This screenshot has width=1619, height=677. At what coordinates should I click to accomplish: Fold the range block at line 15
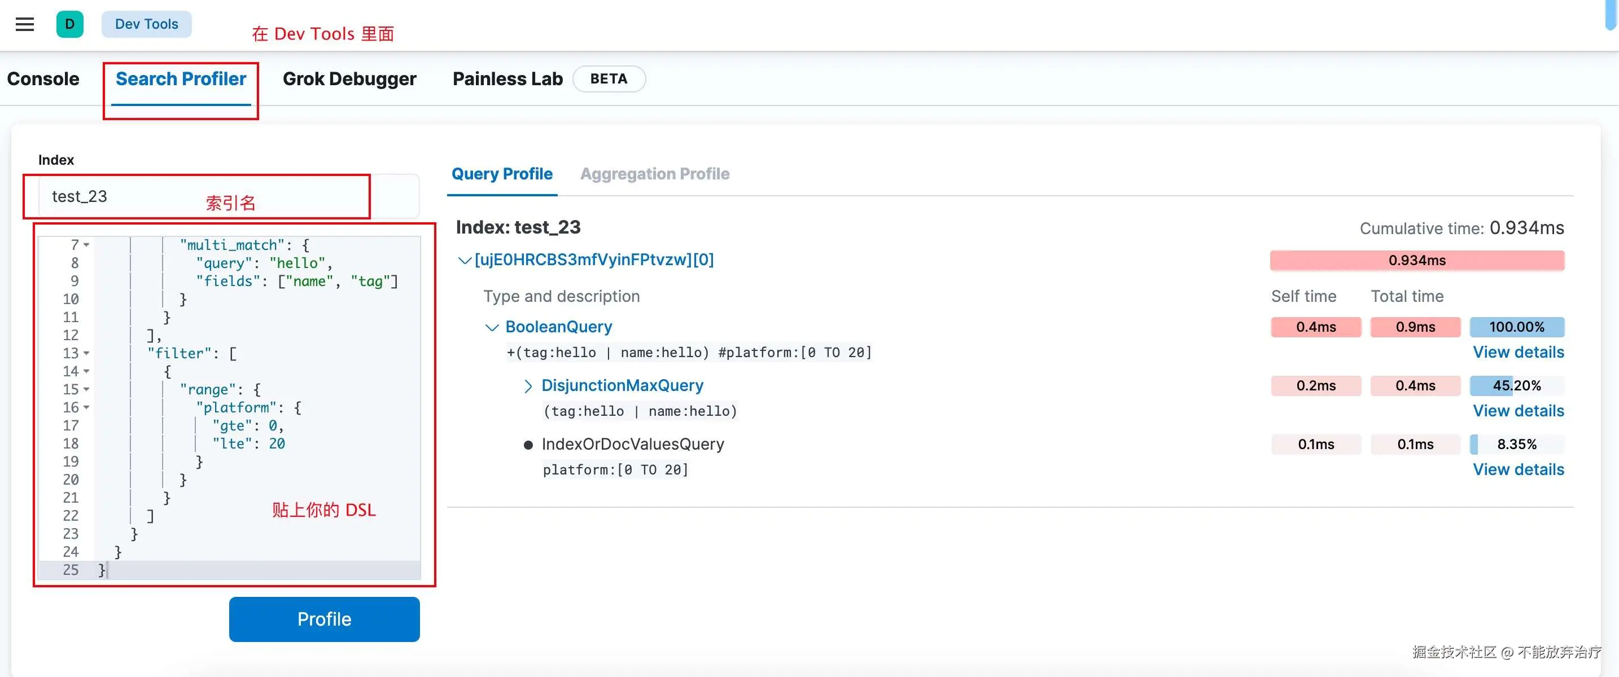[87, 389]
